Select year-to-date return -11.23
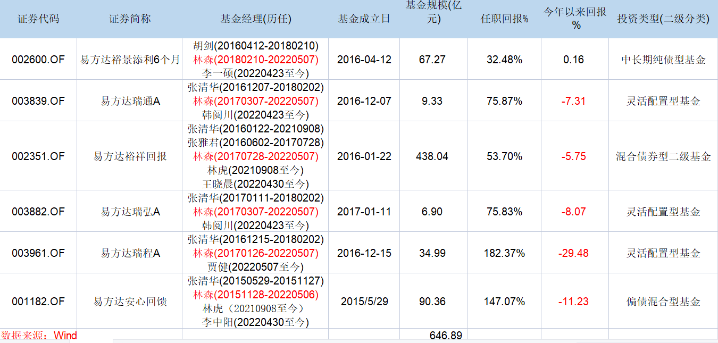Viewport: 718px width, 343px height. (573, 302)
